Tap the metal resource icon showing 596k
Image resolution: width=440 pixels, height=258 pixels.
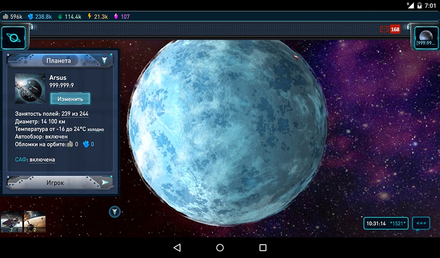6,17
